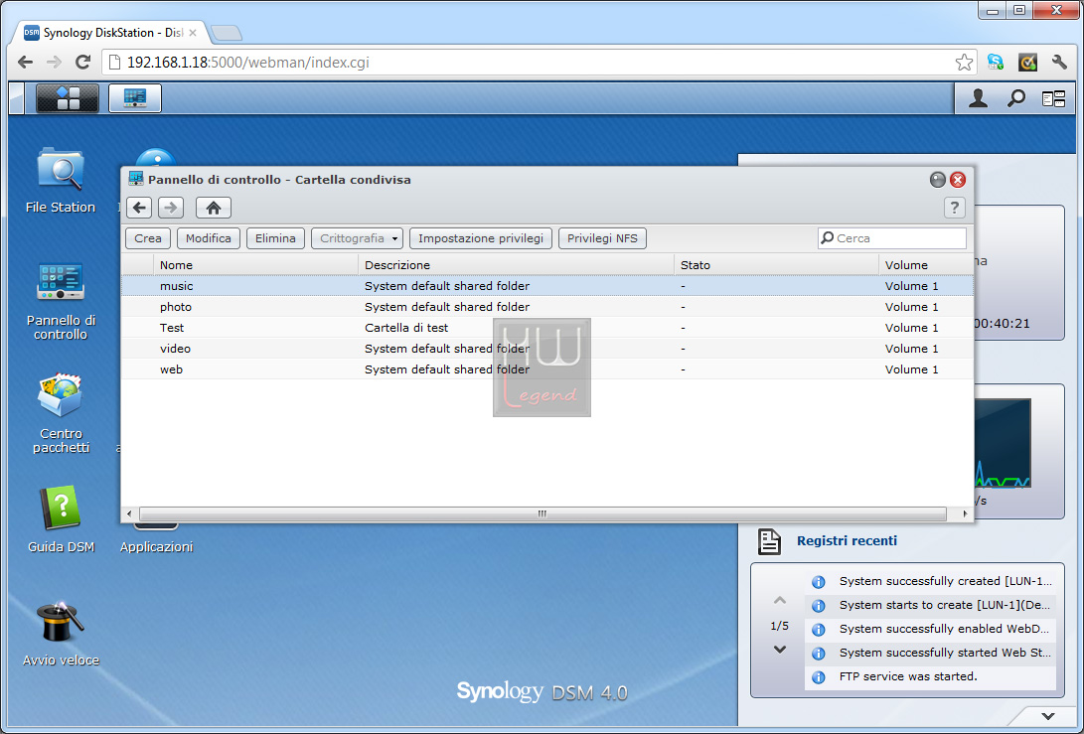1084x734 pixels.
Task: Show previous log page up arrow
Action: [x=780, y=600]
